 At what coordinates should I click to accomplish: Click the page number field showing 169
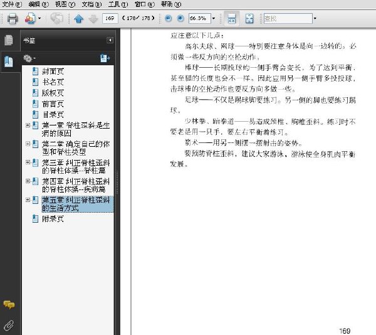tap(110, 18)
